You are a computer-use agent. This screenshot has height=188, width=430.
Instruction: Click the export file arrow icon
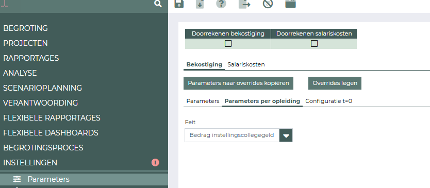click(244, 4)
